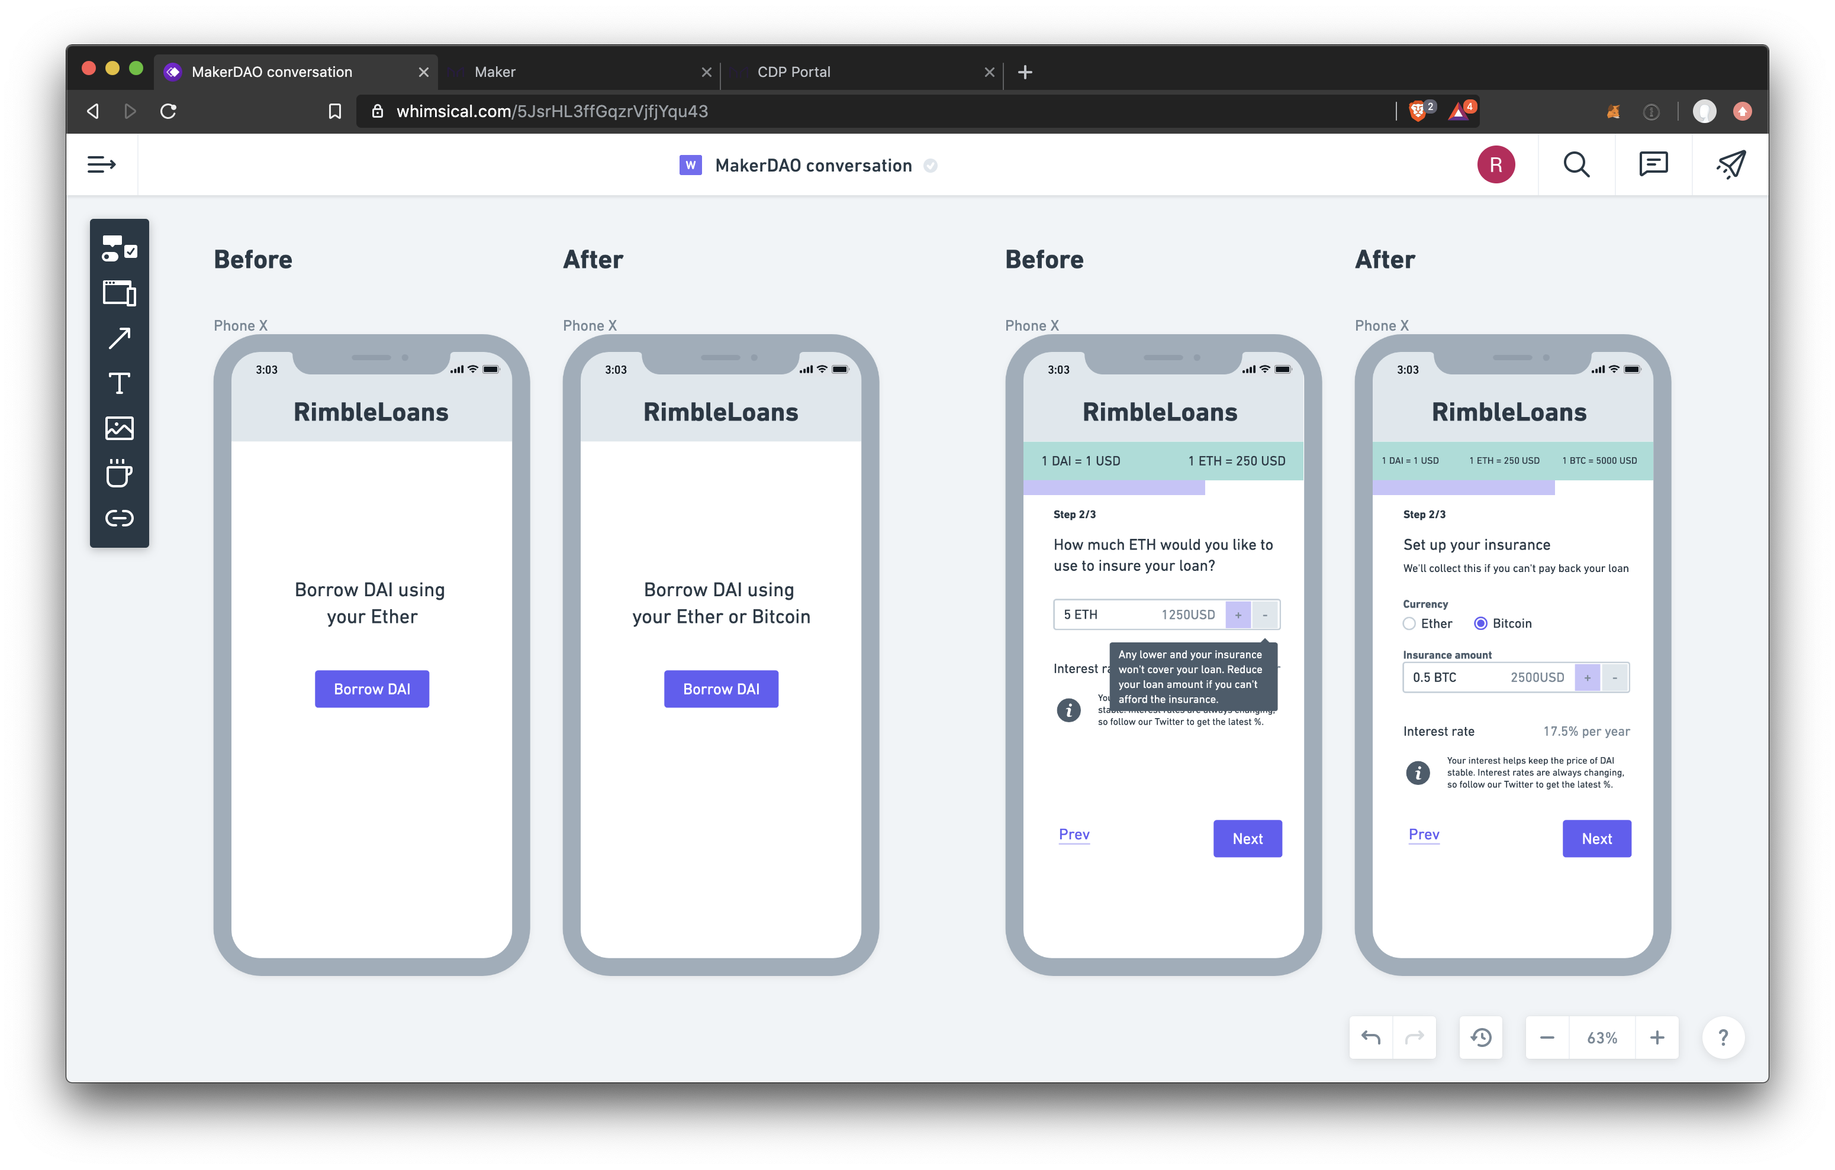The width and height of the screenshot is (1835, 1170).
Task: Switch to MakerDAO conversation tab
Action: pos(296,72)
